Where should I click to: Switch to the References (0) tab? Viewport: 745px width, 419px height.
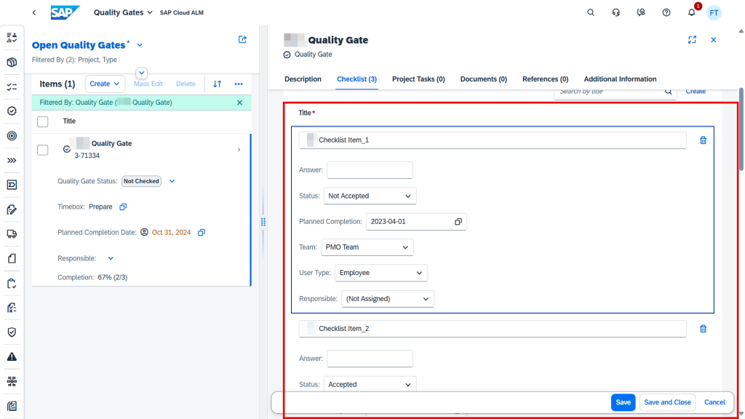click(546, 79)
